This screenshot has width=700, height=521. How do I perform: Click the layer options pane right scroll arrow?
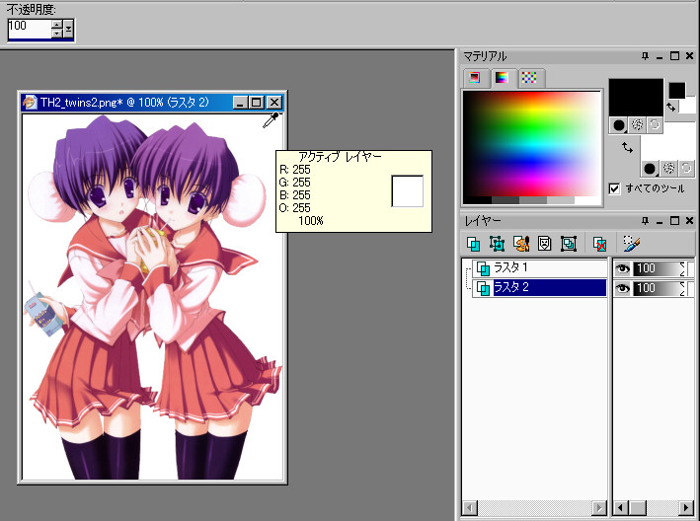687,507
